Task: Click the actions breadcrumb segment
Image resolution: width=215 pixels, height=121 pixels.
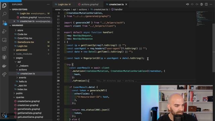Action: (83, 9)
